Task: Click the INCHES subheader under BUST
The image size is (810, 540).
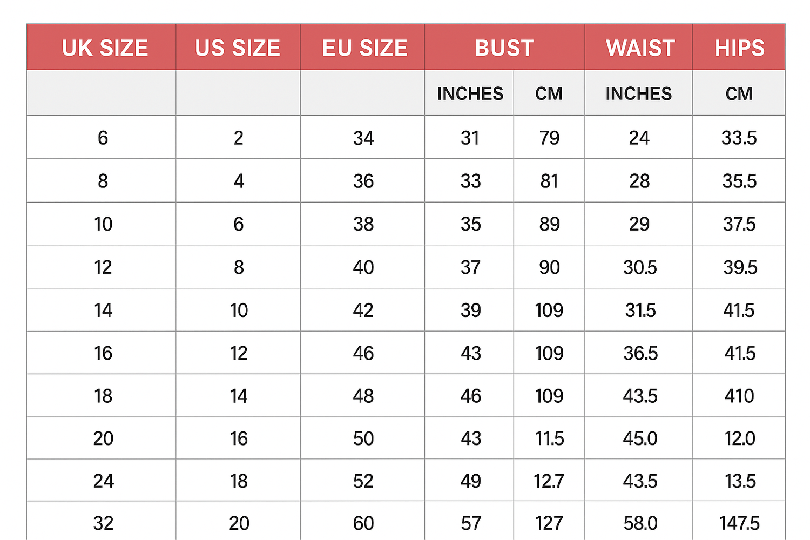Action: (x=470, y=93)
